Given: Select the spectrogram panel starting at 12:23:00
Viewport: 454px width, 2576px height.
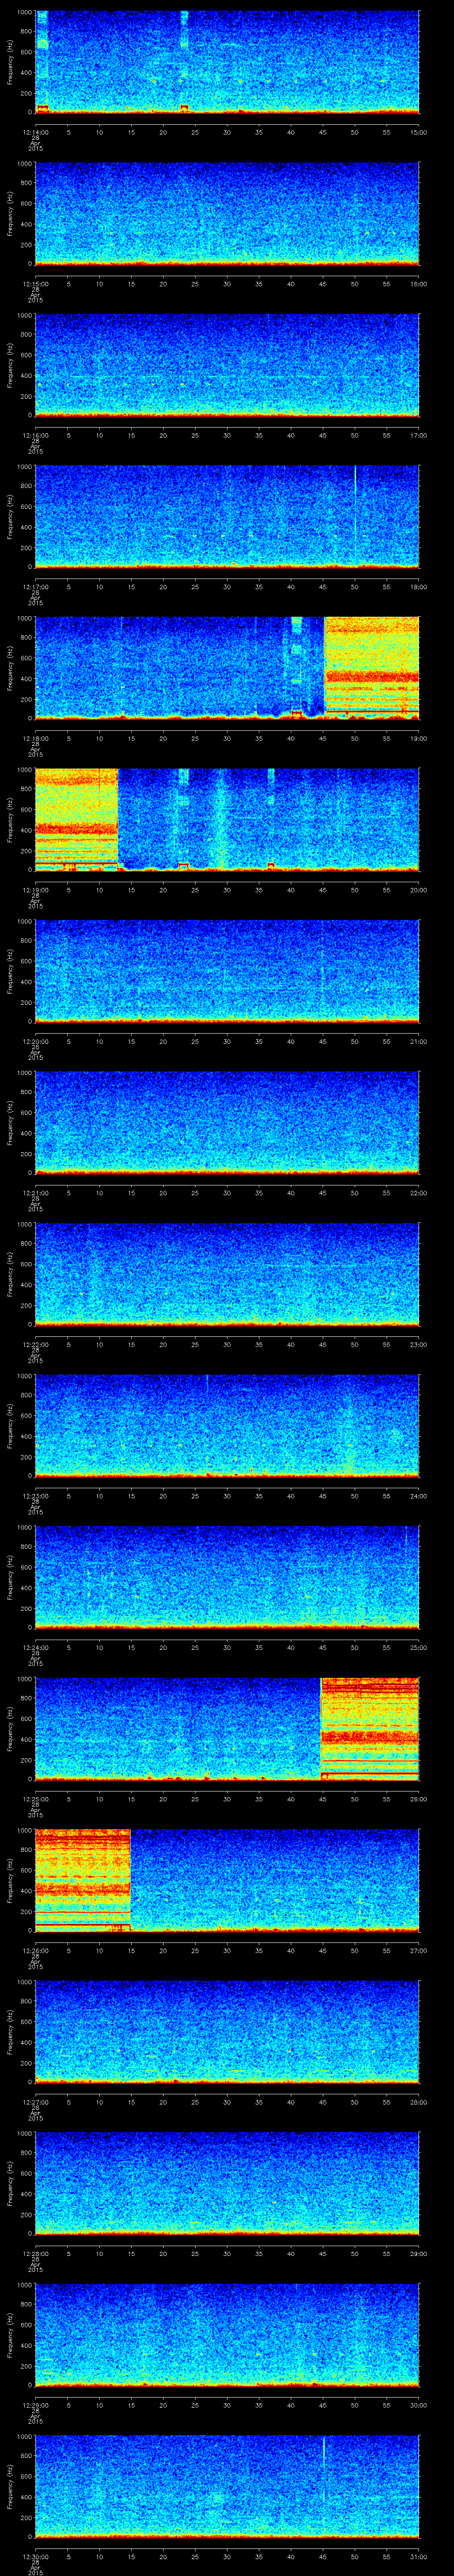Looking at the screenshot, I should (227, 1426).
